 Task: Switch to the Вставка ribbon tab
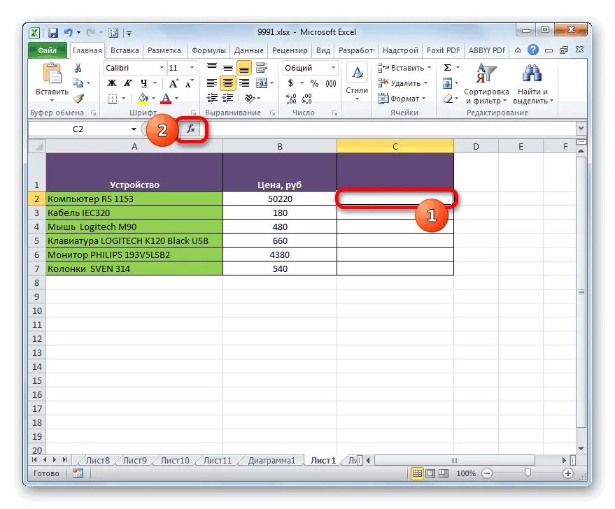tap(125, 50)
